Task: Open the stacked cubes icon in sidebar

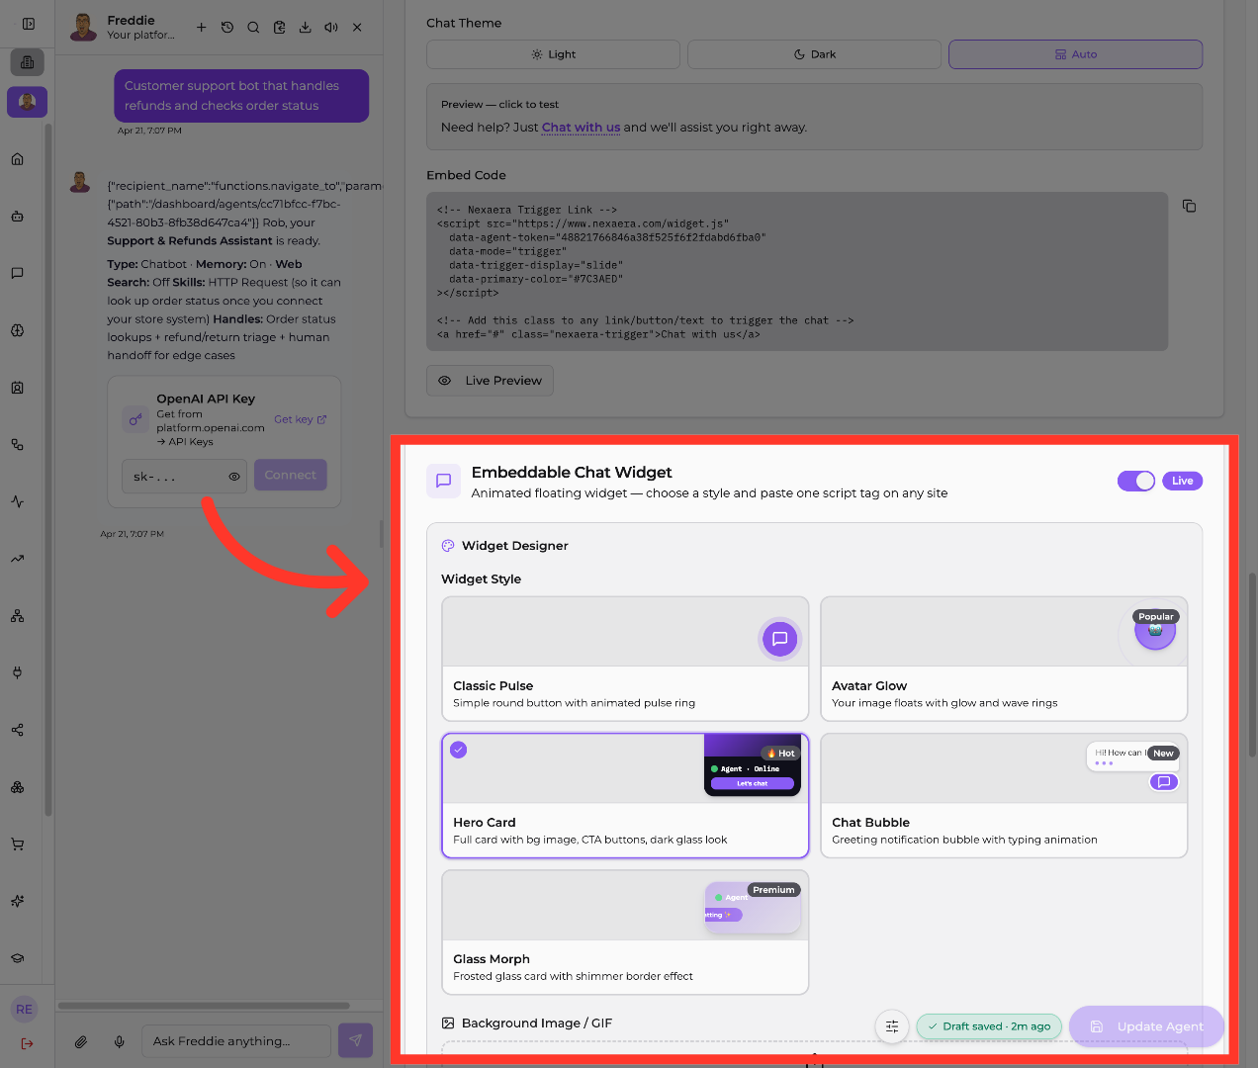Action: (18, 787)
